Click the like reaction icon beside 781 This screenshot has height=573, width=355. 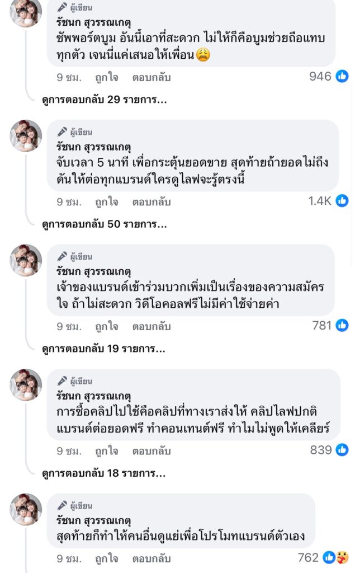tap(342, 325)
